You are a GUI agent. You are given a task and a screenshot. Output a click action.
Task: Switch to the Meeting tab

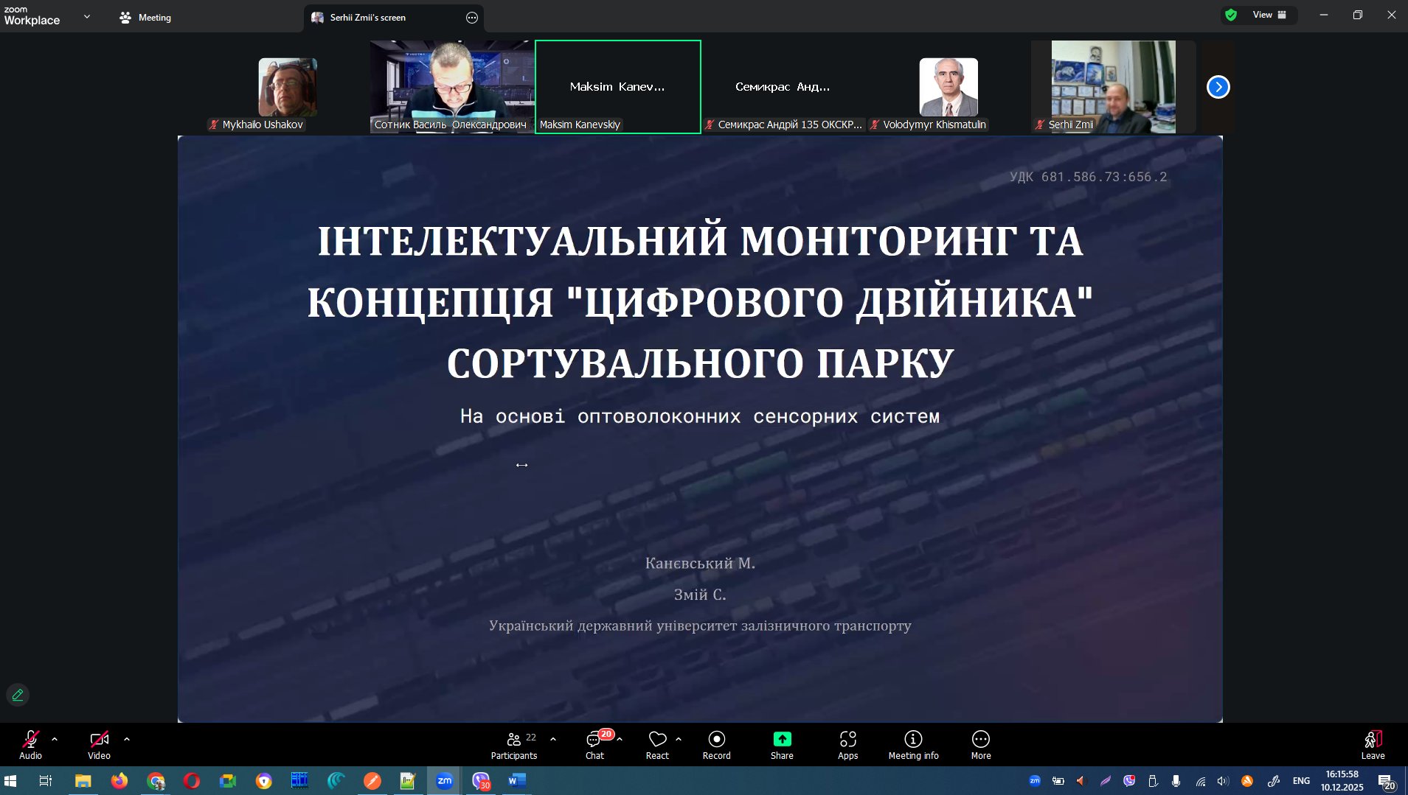[146, 18]
